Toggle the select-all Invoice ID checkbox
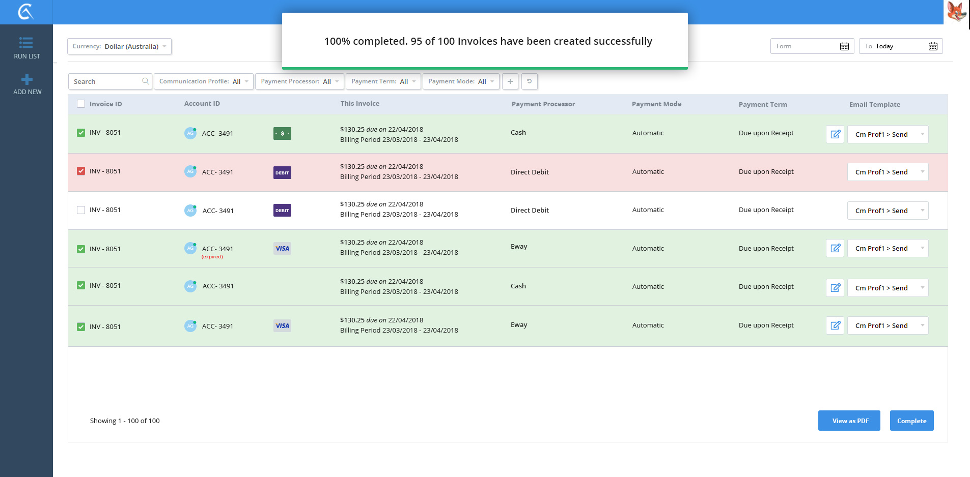The image size is (970, 477). tap(81, 104)
